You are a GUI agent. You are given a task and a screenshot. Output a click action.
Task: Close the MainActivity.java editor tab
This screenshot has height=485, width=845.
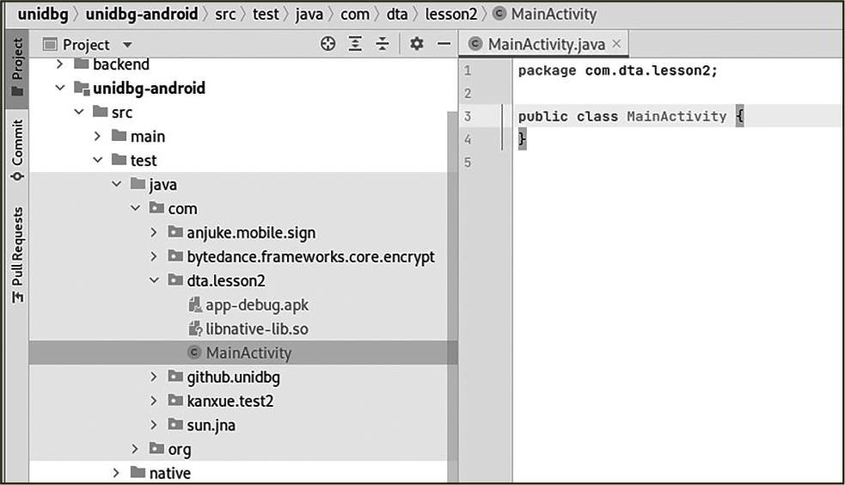click(616, 44)
